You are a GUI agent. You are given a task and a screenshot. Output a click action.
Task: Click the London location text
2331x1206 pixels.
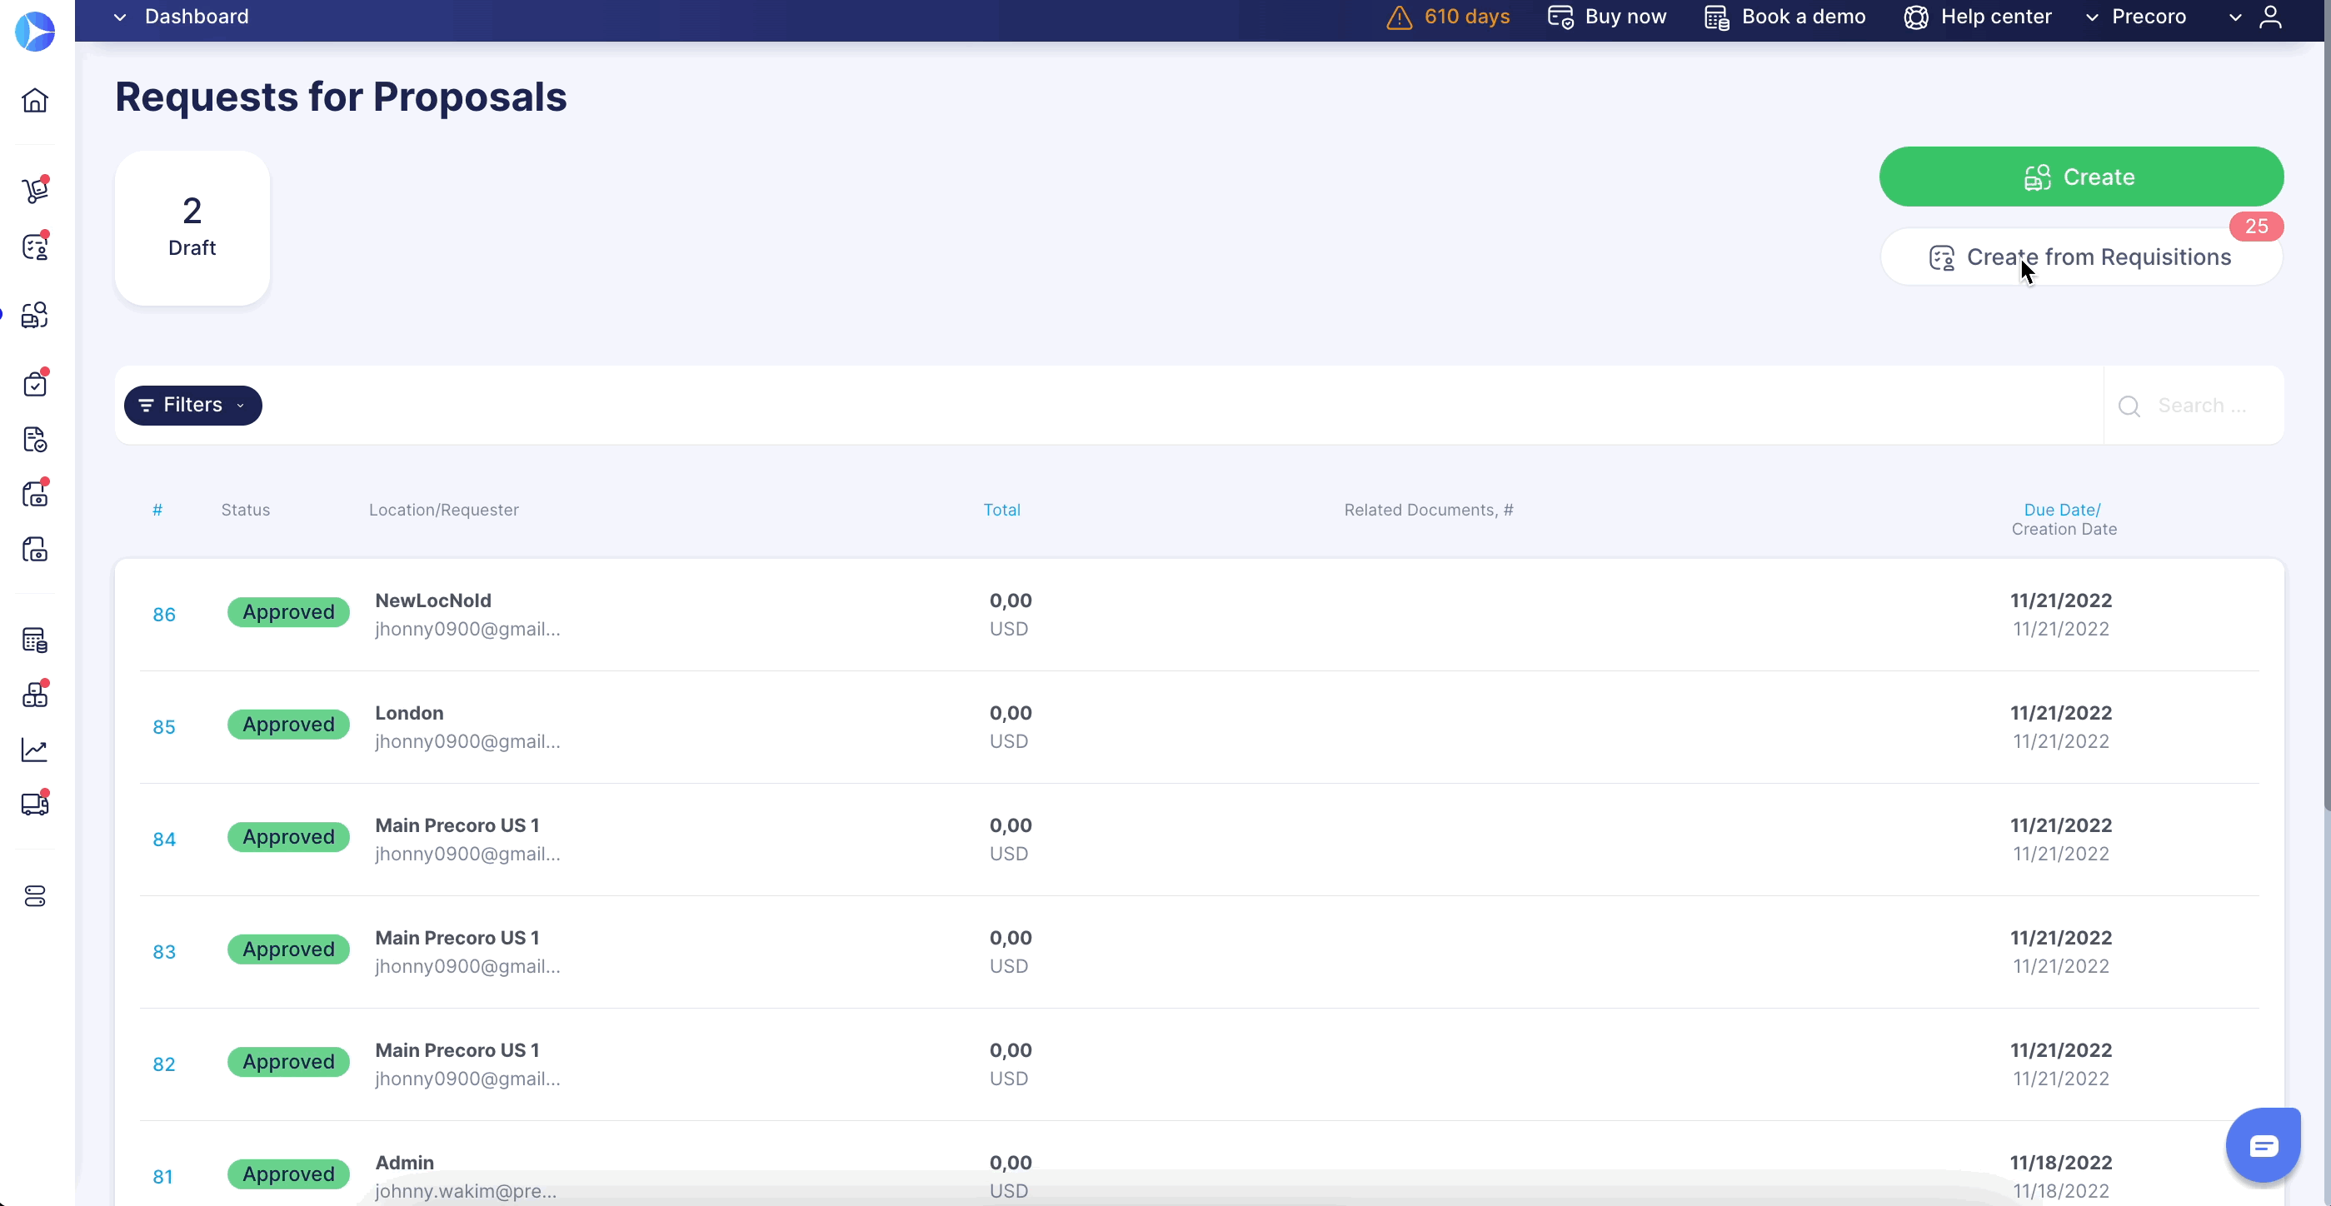409,713
